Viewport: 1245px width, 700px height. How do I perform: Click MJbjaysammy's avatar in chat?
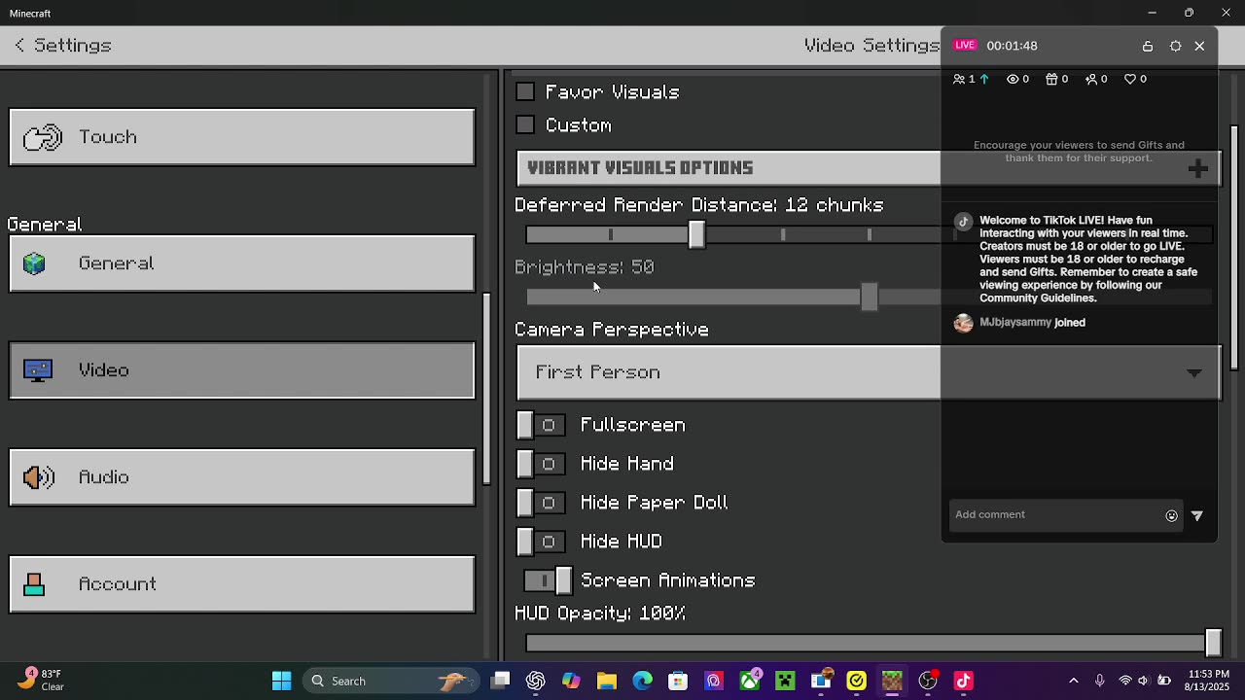coord(964,323)
